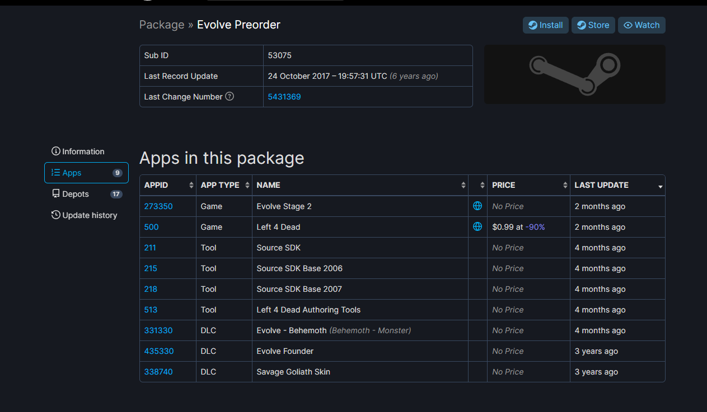
Task: Click the Evolve - Behemoth name cell
Action: pos(360,330)
